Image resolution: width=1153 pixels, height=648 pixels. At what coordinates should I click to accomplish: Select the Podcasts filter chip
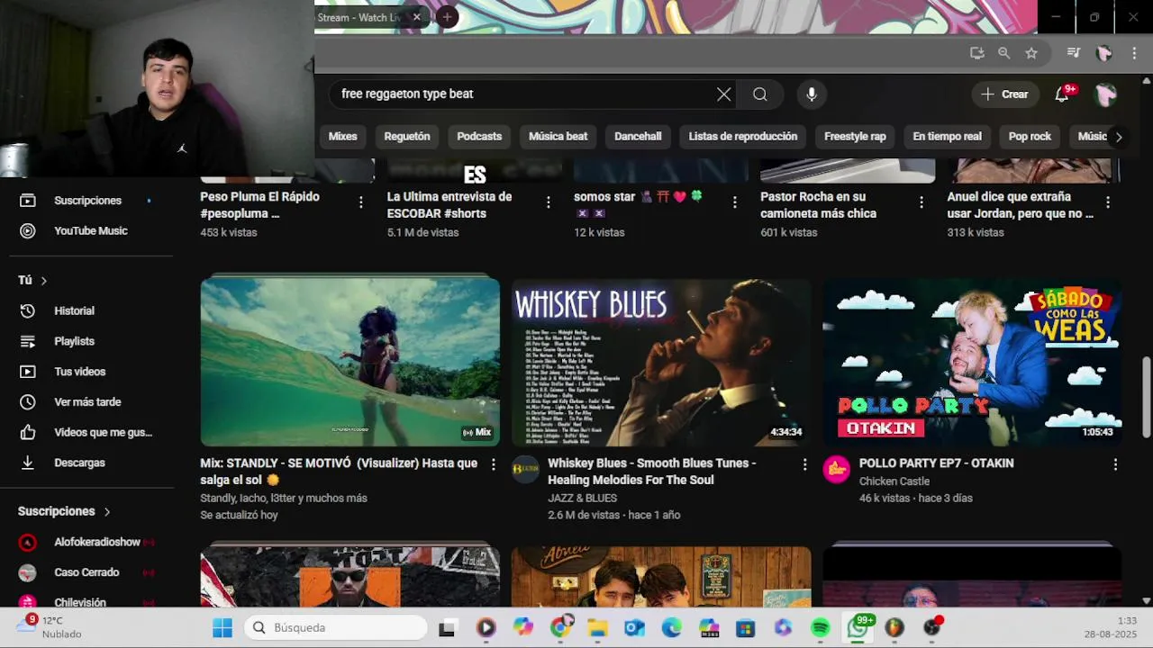[479, 137]
